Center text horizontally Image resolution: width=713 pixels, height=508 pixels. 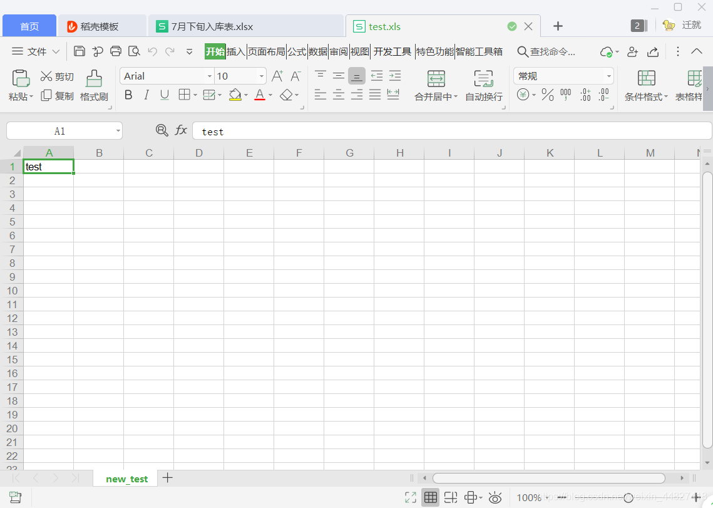click(338, 95)
